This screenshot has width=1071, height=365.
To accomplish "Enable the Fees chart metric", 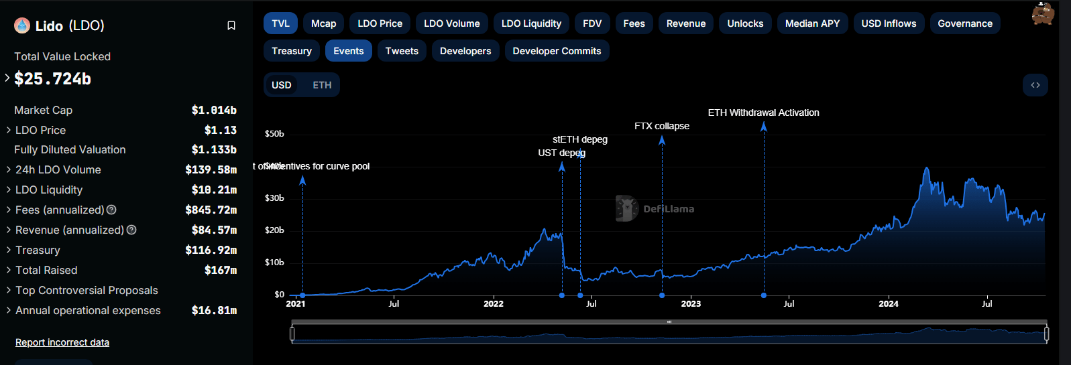I will click(x=634, y=23).
